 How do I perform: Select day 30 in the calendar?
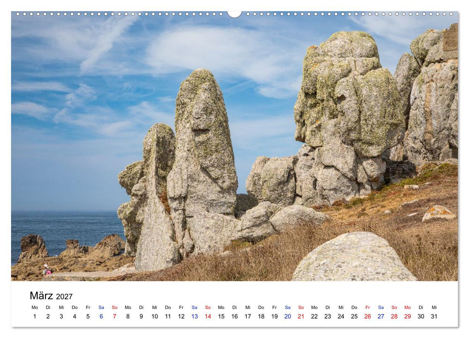[421, 316]
